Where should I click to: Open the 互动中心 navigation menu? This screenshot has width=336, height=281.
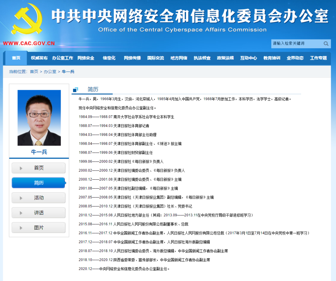click(x=249, y=58)
